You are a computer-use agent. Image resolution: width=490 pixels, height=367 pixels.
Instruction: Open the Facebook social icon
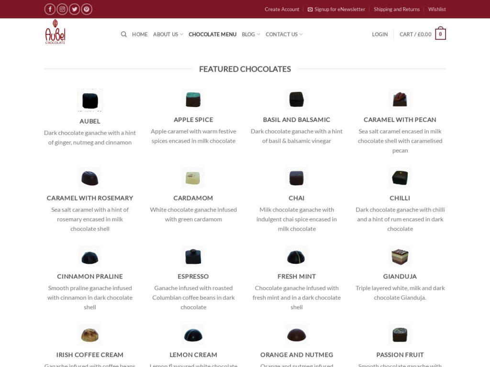point(50,9)
